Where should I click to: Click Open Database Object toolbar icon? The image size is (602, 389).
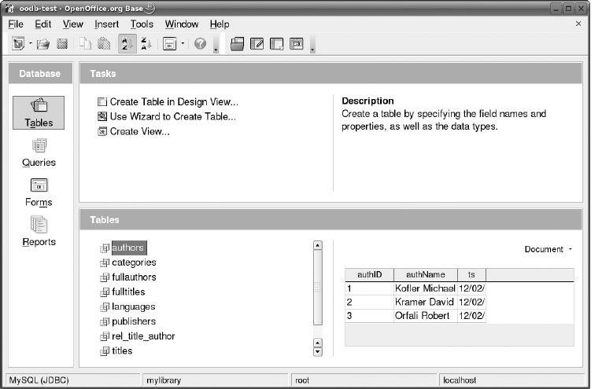[238, 44]
